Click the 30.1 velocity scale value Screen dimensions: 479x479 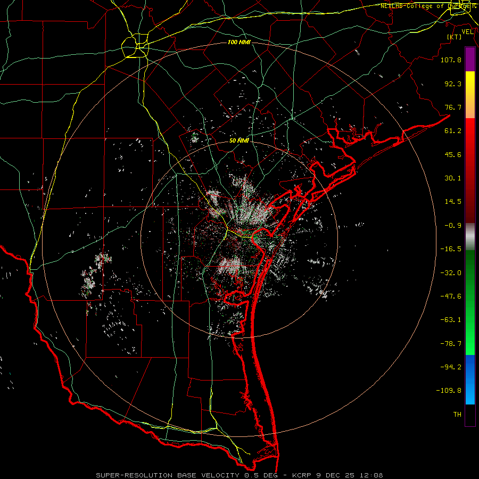click(453, 178)
